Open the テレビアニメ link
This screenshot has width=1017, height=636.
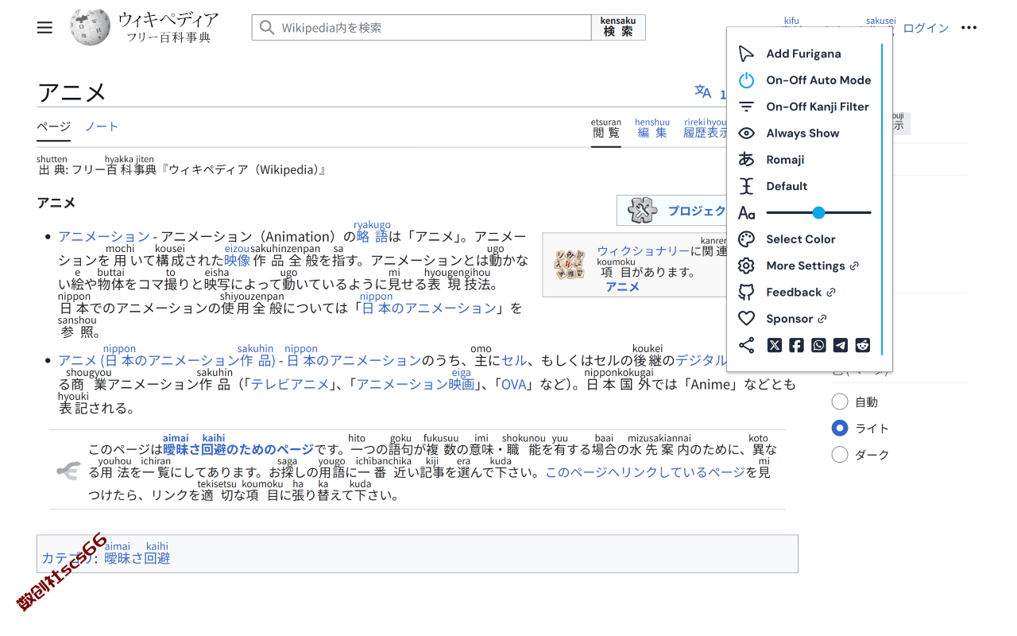pyautogui.click(x=290, y=384)
